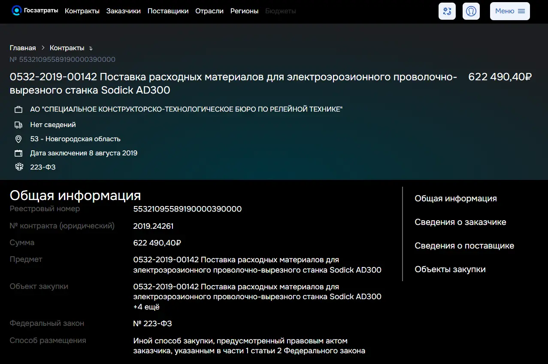Toggle the theme switch icon button
548x364 pixels.
[447, 11]
